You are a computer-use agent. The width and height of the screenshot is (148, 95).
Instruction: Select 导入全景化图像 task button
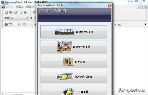point(74,77)
